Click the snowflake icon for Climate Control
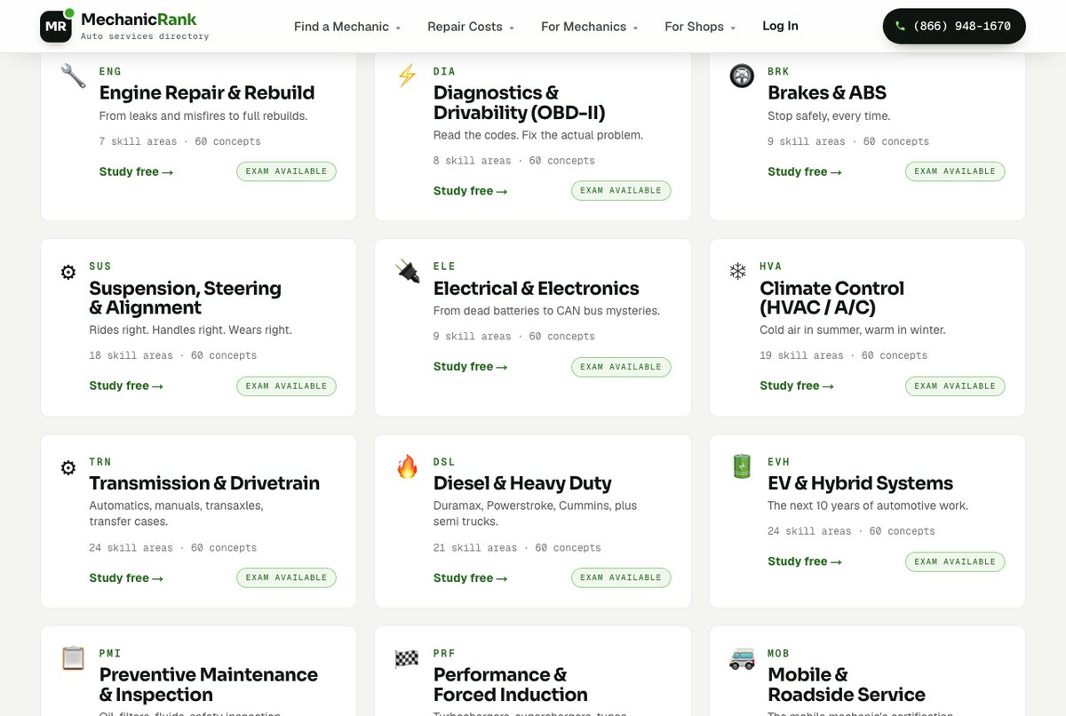The width and height of the screenshot is (1066, 716). (737, 271)
